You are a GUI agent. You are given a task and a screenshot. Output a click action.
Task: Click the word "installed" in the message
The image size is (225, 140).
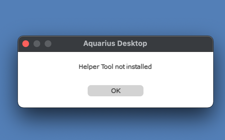(x=139, y=67)
